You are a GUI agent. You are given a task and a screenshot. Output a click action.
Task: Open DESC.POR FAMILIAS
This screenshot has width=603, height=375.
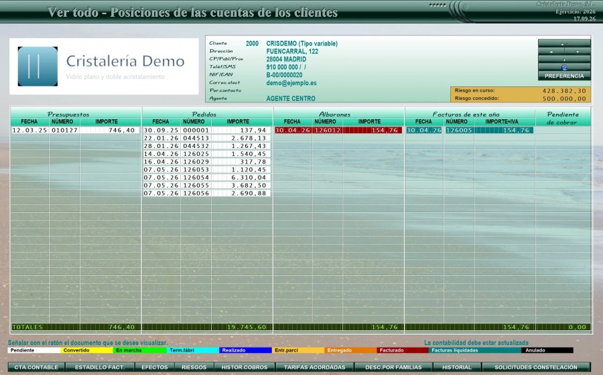(x=393, y=367)
